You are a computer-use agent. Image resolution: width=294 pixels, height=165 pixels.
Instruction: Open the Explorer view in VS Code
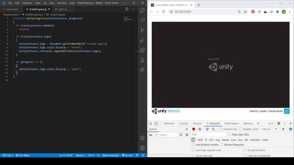(x=142, y=10)
